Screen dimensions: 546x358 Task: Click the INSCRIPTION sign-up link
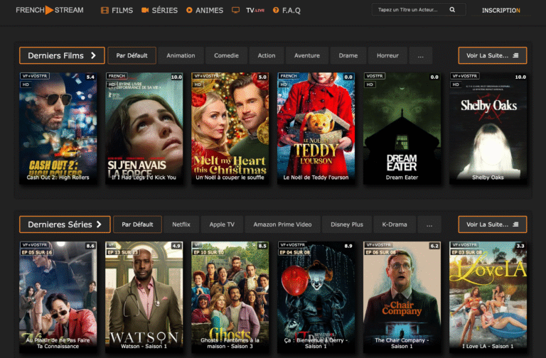pyautogui.click(x=500, y=11)
